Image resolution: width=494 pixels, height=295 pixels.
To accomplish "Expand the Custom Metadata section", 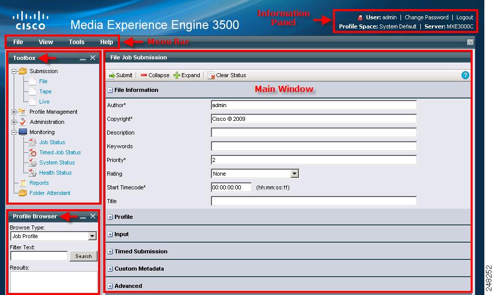I will [x=110, y=269].
